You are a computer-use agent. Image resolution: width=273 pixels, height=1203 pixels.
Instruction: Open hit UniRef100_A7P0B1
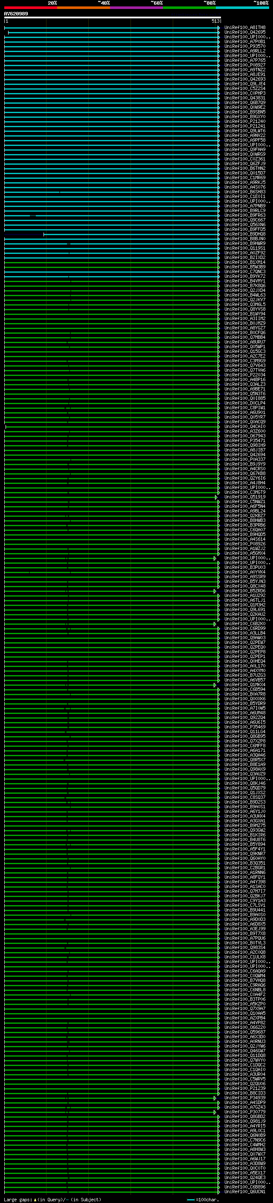pos(245,41)
